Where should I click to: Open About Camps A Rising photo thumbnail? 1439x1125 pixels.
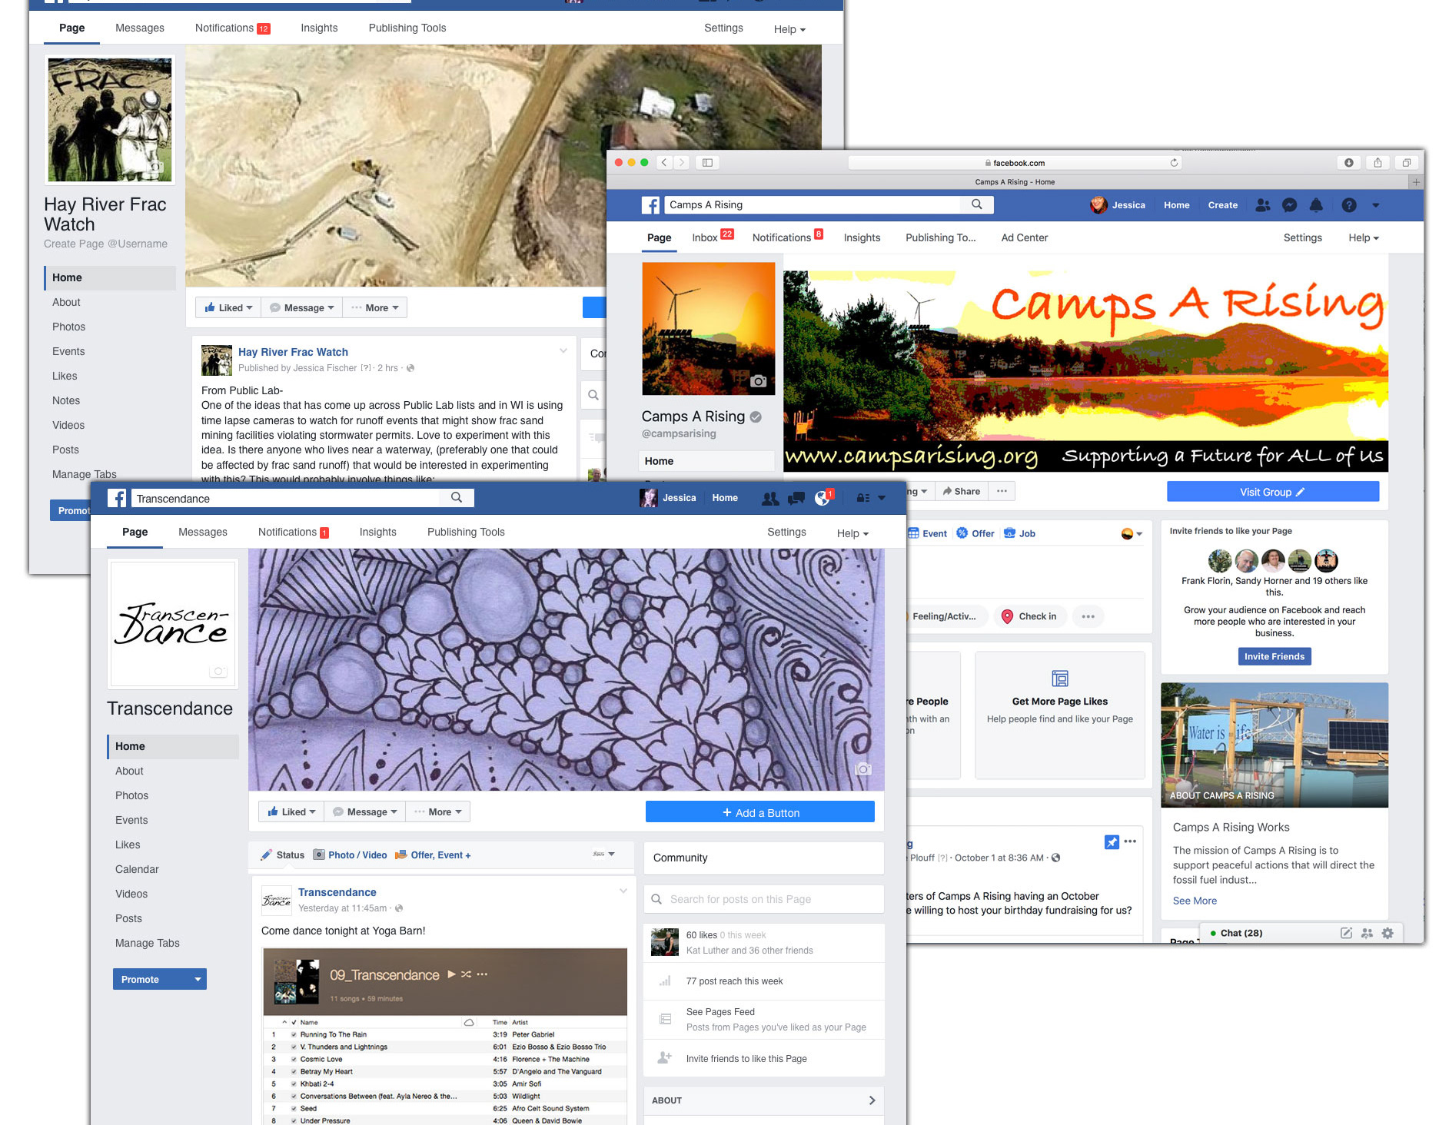[1274, 745]
